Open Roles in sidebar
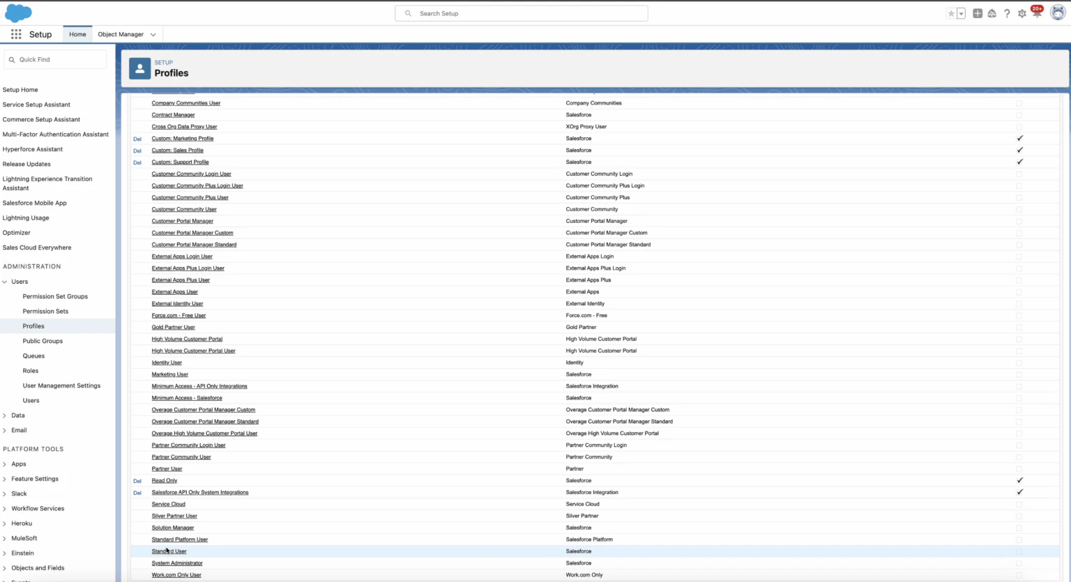 tap(31, 371)
